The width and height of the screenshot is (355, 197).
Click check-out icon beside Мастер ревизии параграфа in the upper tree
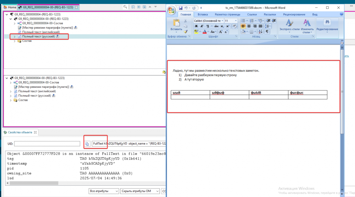point(76,28)
